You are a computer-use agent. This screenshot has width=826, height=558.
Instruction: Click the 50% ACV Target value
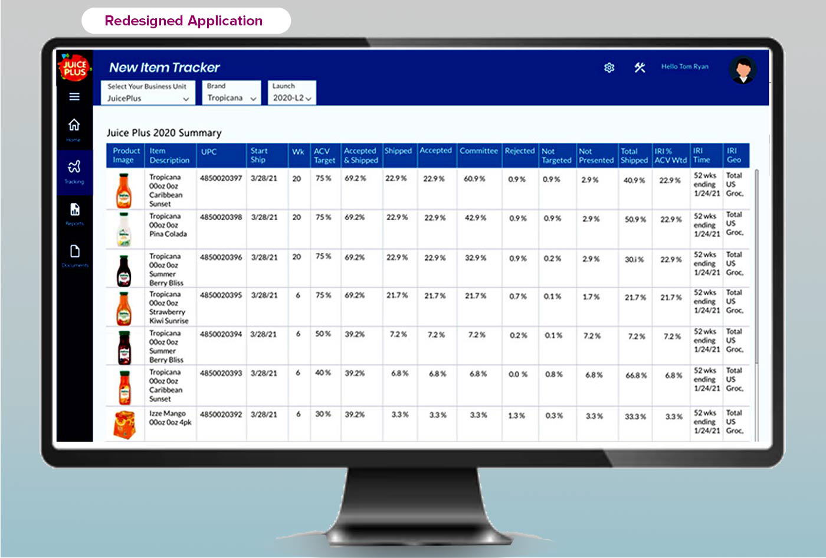point(323,334)
